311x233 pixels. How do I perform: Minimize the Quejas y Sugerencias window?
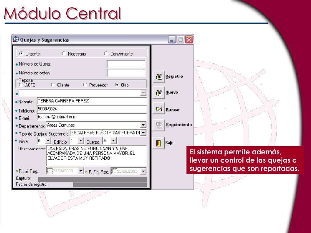pos(172,40)
